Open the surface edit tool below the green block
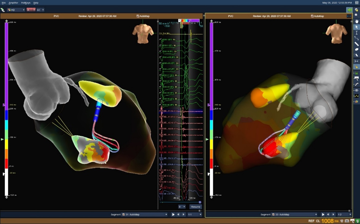The height and width of the screenshot is (224, 360). [357, 79]
